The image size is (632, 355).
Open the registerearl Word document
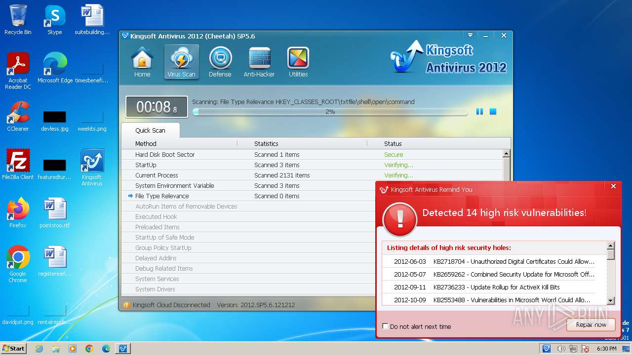pyautogui.click(x=55, y=261)
